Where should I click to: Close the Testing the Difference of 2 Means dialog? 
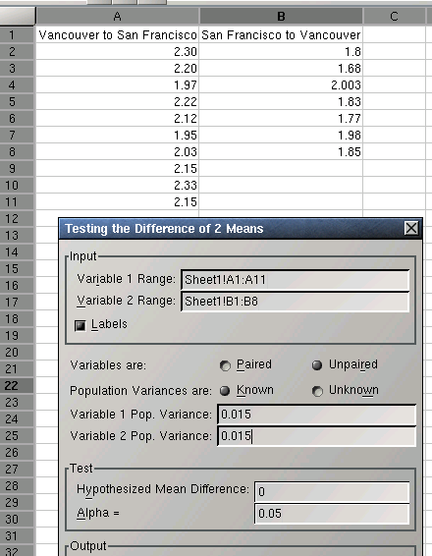coord(411,228)
